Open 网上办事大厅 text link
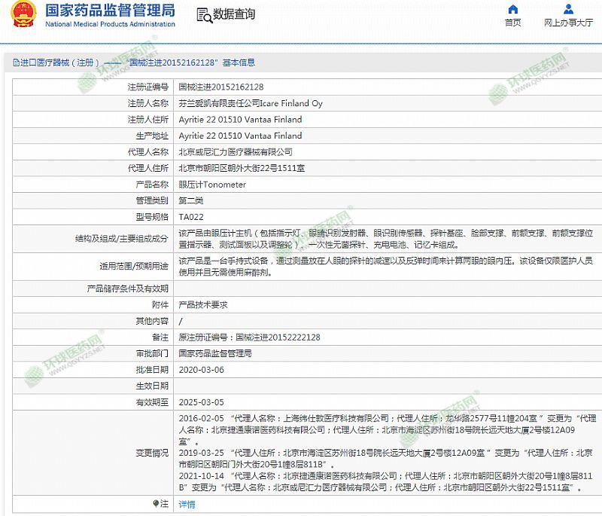This screenshot has height=516, width=602. tap(568, 23)
